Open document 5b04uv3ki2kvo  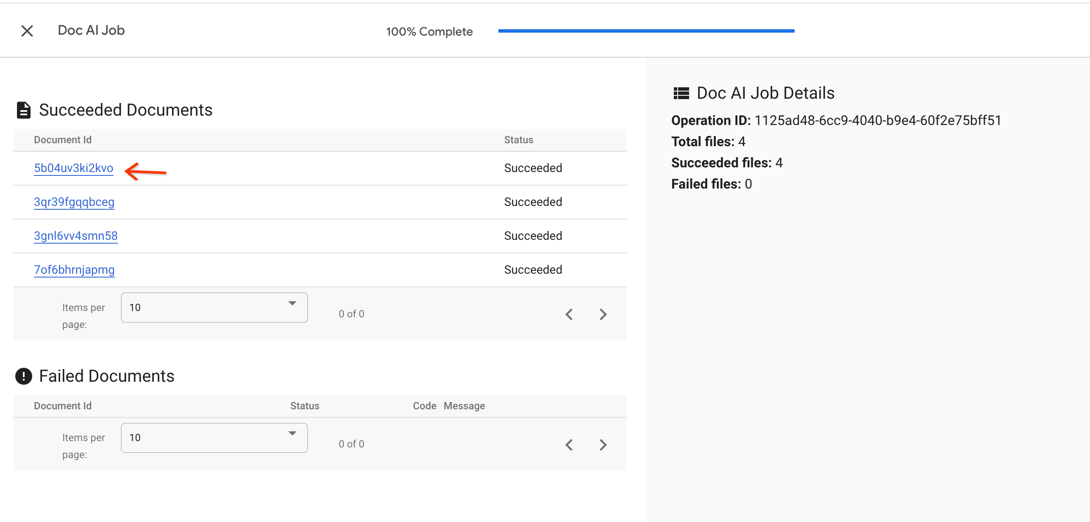coord(74,168)
